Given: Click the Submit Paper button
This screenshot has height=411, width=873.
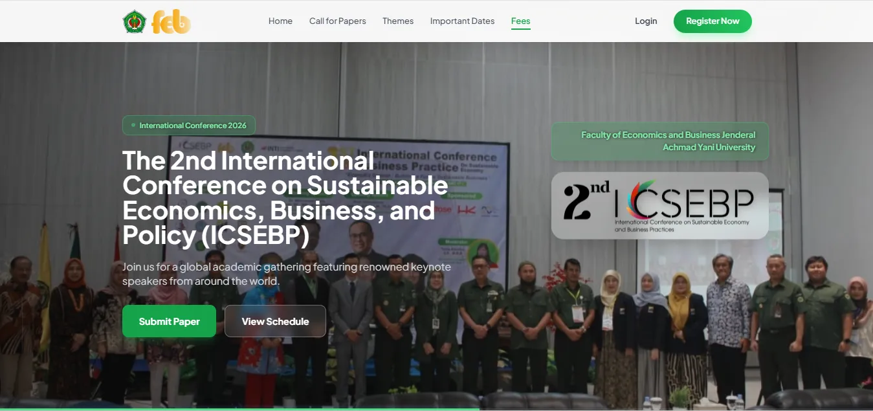Looking at the screenshot, I should [169, 321].
